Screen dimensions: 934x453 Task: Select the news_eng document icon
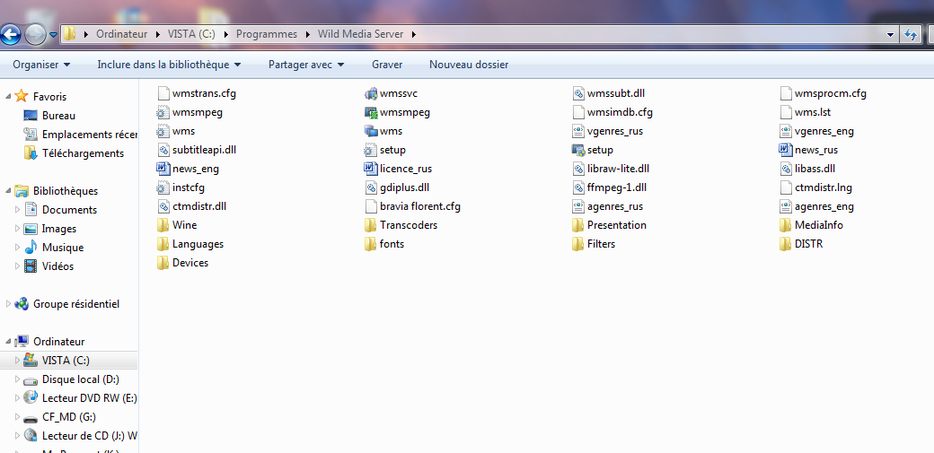pyautogui.click(x=163, y=169)
